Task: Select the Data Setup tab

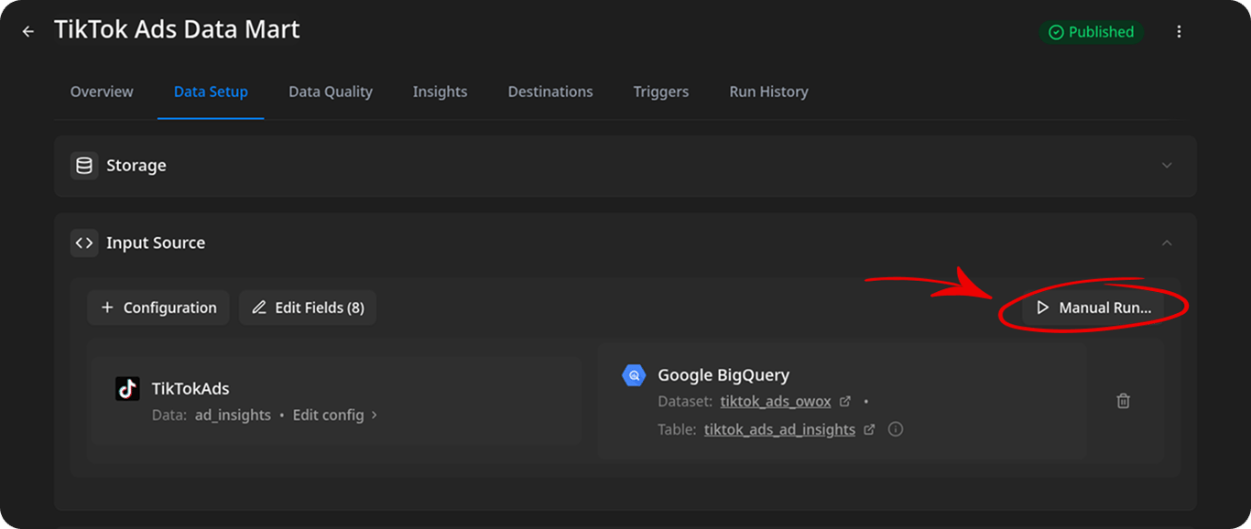Action: click(x=211, y=92)
